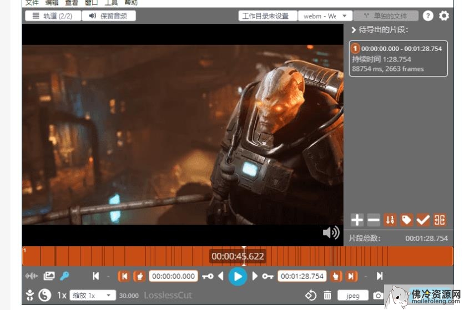
Task: Open the 缩放 1x zoom dropdown
Action: click(x=93, y=296)
